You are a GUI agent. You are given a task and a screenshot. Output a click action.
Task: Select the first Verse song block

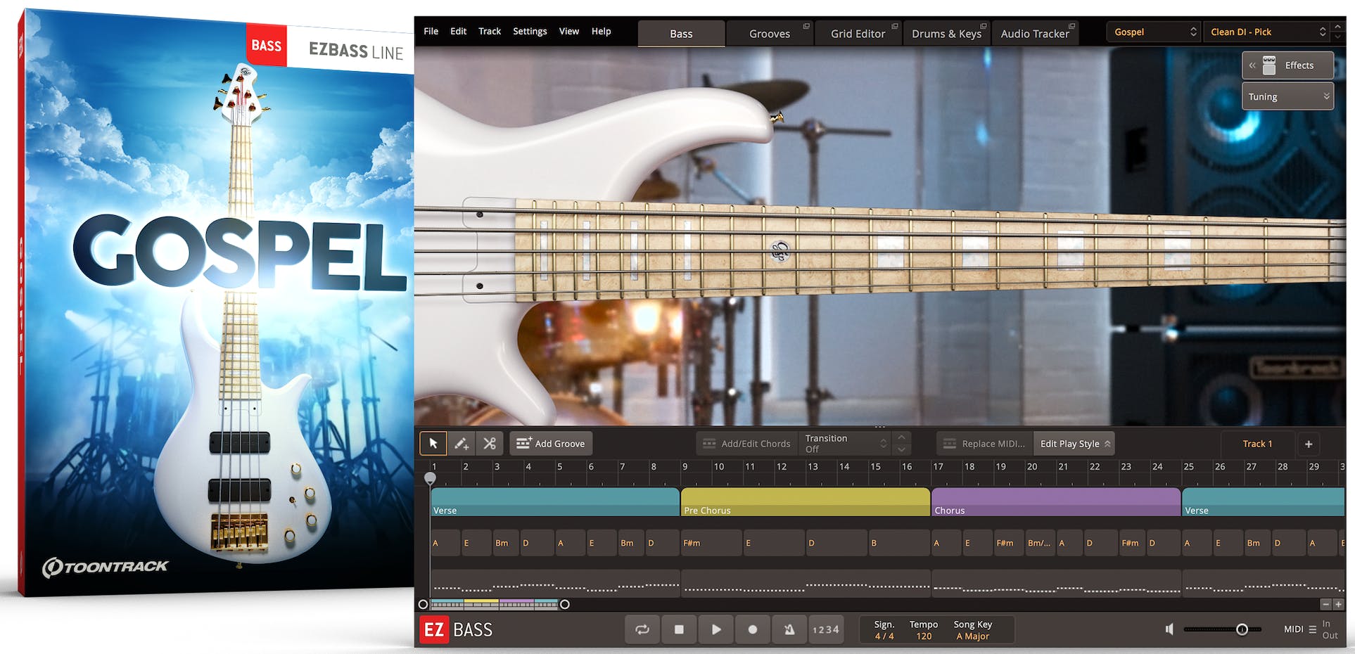(x=555, y=502)
